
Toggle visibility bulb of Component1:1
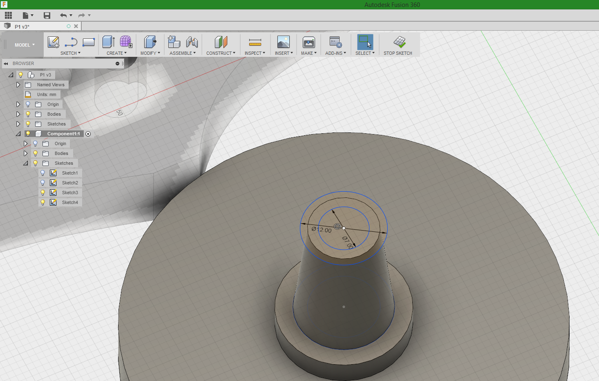28,134
